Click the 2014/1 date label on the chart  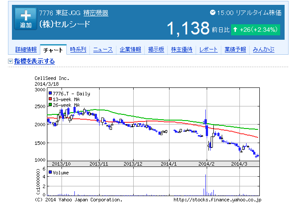pos(169,164)
